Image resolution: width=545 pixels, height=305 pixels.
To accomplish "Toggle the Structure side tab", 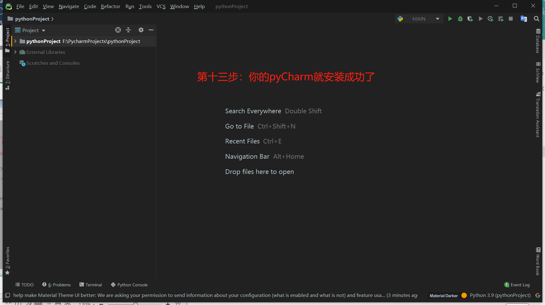I will pyautogui.click(x=7, y=75).
